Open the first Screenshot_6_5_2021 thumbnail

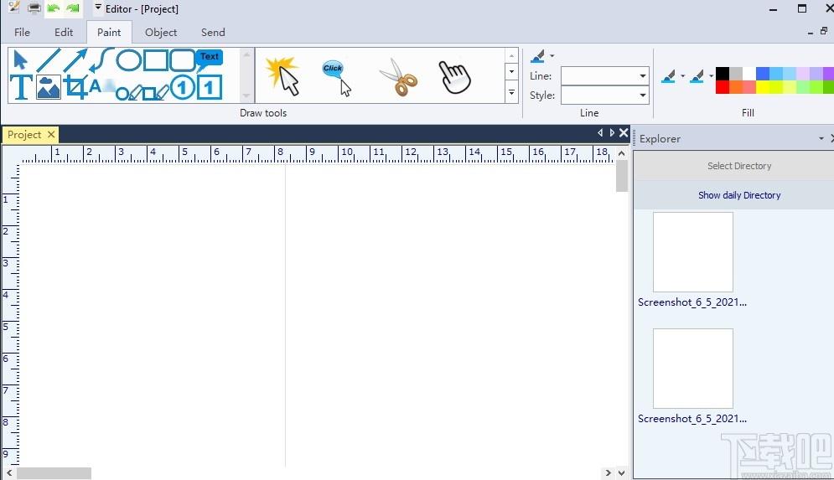pos(692,251)
